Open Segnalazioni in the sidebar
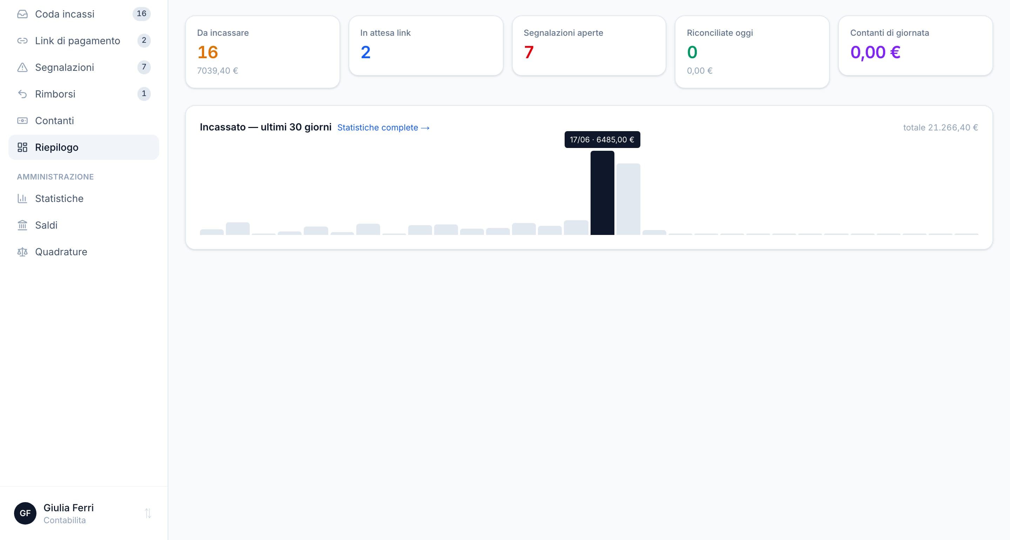Image resolution: width=1010 pixels, height=540 pixels. coord(84,67)
